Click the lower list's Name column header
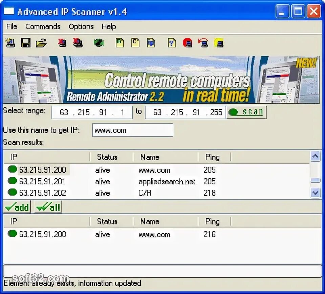 (x=166, y=222)
